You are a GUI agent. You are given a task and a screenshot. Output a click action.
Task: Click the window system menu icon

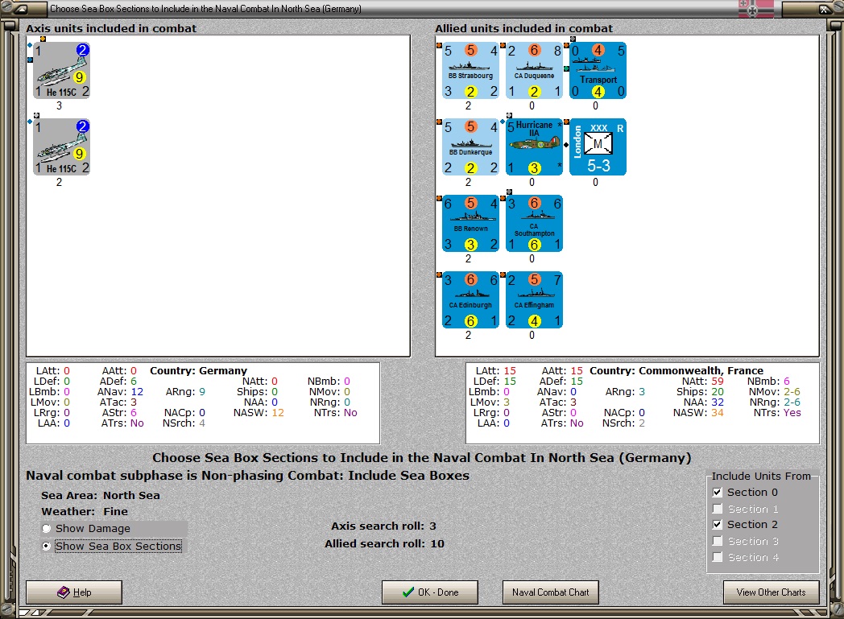[20, 9]
